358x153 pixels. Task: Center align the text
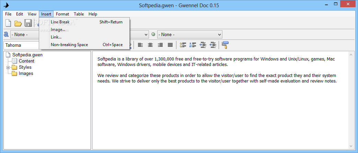point(150,45)
